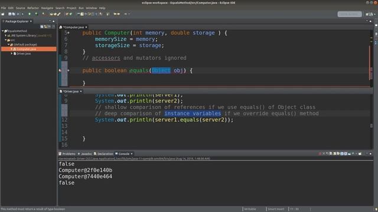Open the Declaration tab

(x=103, y=154)
